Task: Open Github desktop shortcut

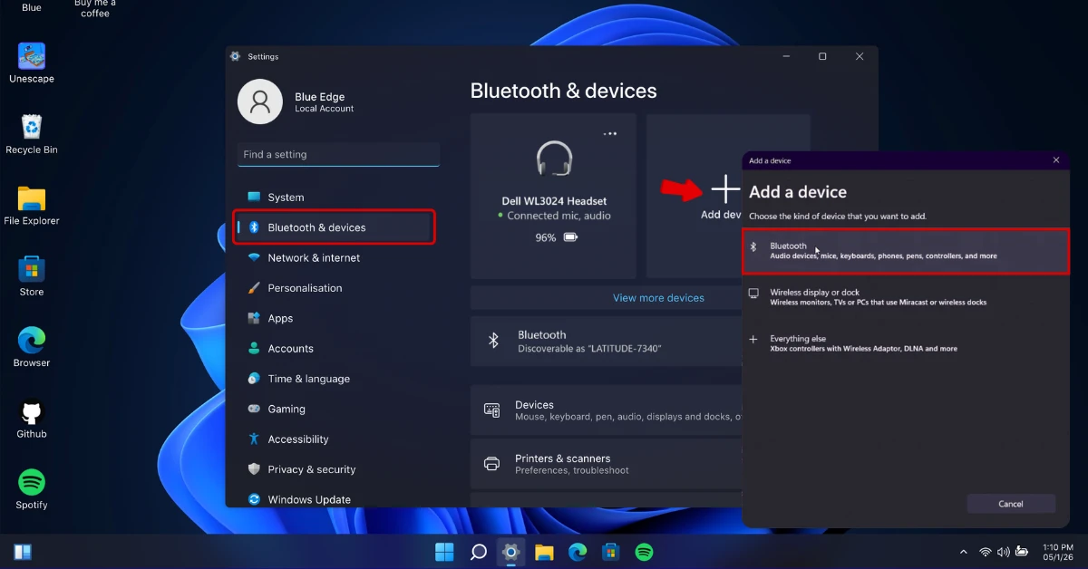Action: point(32,419)
